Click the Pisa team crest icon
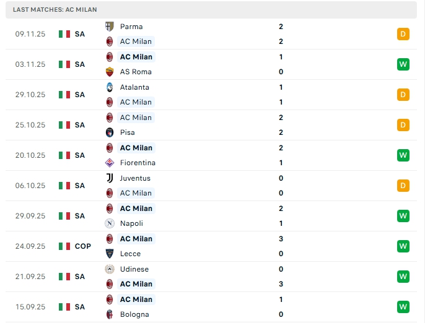Screen dimensions: 425x323 [x=110, y=132]
